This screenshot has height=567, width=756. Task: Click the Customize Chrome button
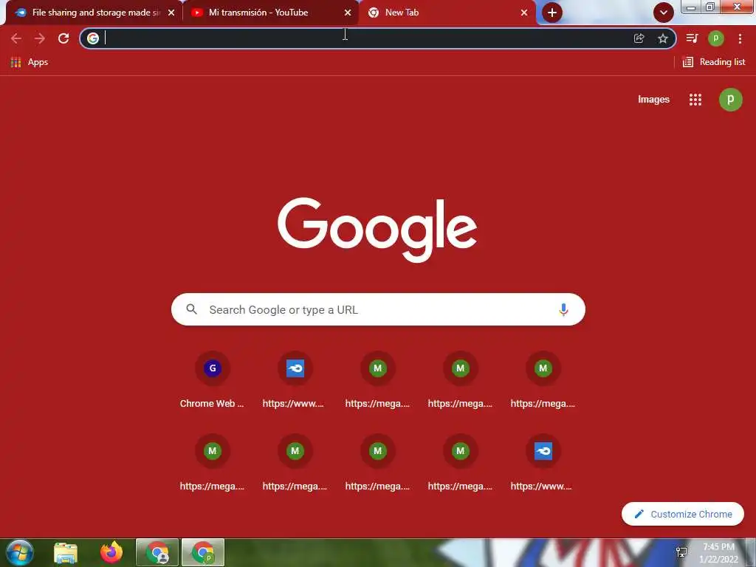coord(683,514)
